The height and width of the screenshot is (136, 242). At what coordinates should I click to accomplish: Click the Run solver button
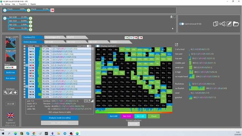pyautogui.click(x=11, y=78)
